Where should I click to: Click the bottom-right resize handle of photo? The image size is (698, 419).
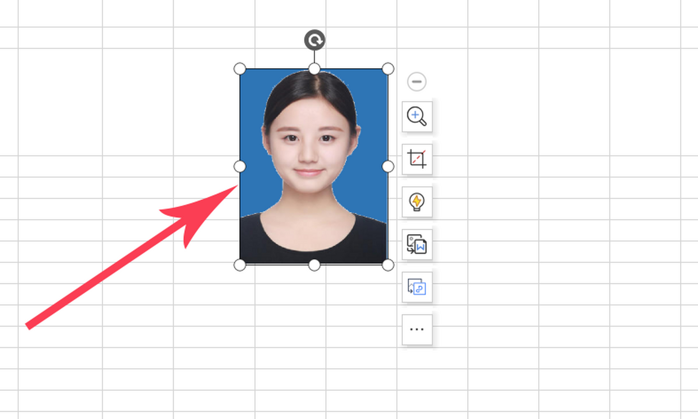click(388, 265)
